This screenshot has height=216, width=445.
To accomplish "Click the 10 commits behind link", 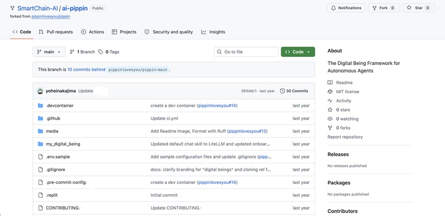I will click(x=86, y=70).
